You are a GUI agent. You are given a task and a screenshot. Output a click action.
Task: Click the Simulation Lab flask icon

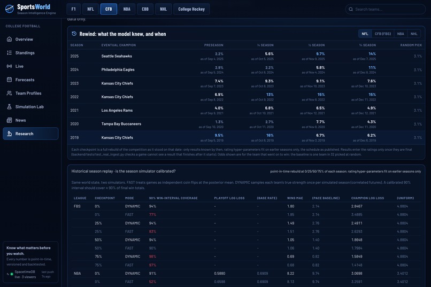click(9, 106)
